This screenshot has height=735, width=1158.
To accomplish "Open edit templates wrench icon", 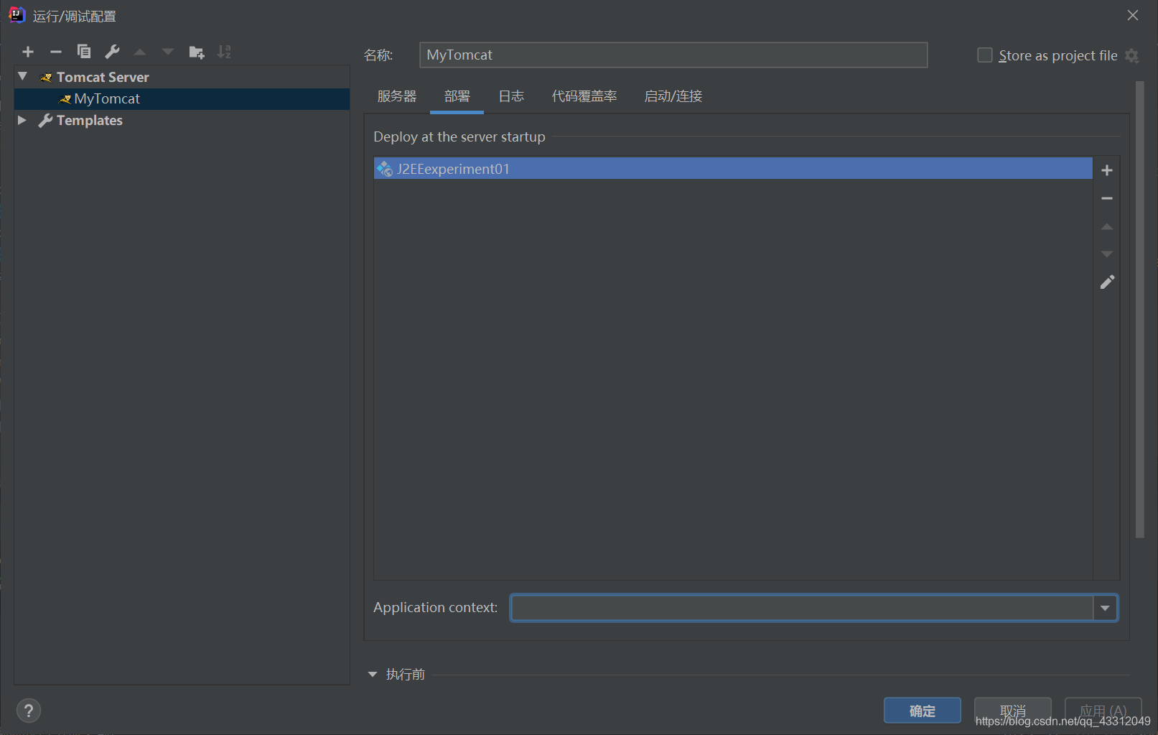I will click(112, 52).
